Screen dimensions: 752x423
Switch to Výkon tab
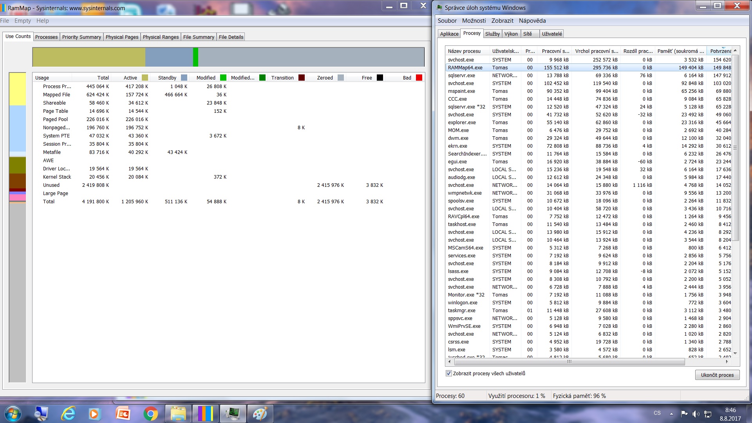511,34
